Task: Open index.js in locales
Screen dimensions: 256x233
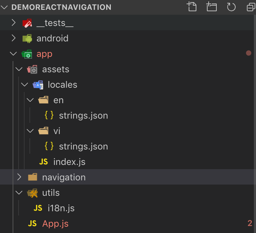Action: (x=69, y=162)
